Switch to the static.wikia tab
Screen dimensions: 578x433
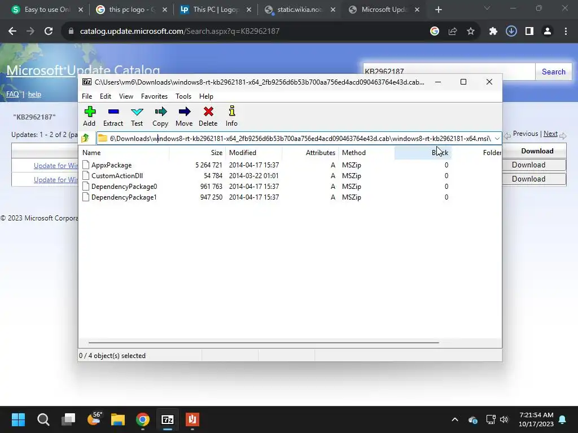coord(300,10)
